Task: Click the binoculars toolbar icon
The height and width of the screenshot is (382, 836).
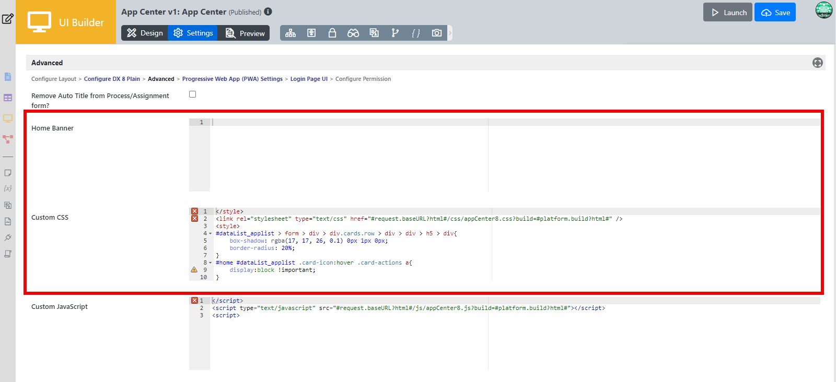Action: (353, 33)
